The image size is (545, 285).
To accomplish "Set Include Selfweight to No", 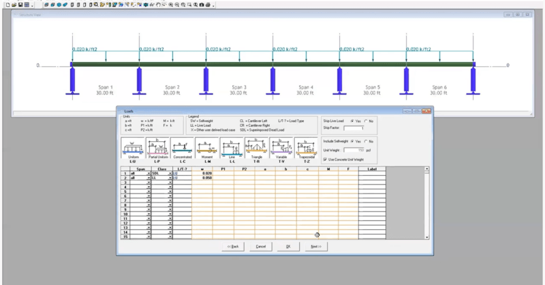I will [367, 142].
